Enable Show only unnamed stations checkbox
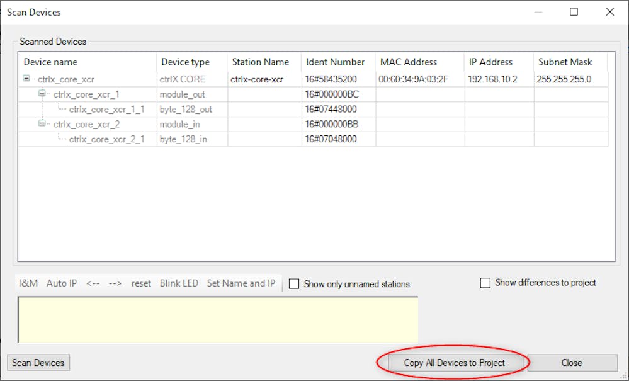Screen dimensions: 629x381 coord(294,284)
